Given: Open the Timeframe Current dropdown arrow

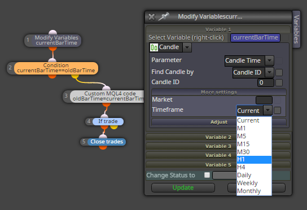Looking at the screenshot, I should click(x=267, y=110).
